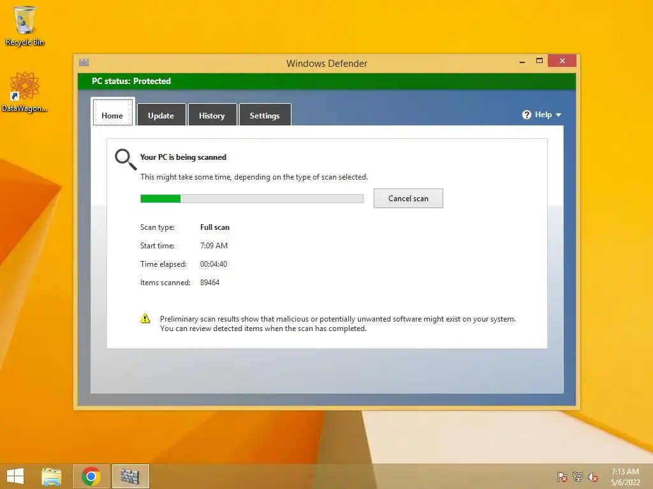Click the network tray icon
Image resolution: width=653 pixels, height=489 pixels.
578,477
